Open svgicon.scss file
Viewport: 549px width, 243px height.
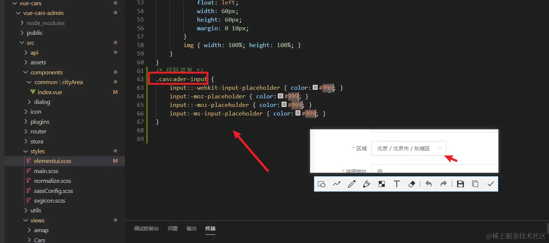coord(49,200)
